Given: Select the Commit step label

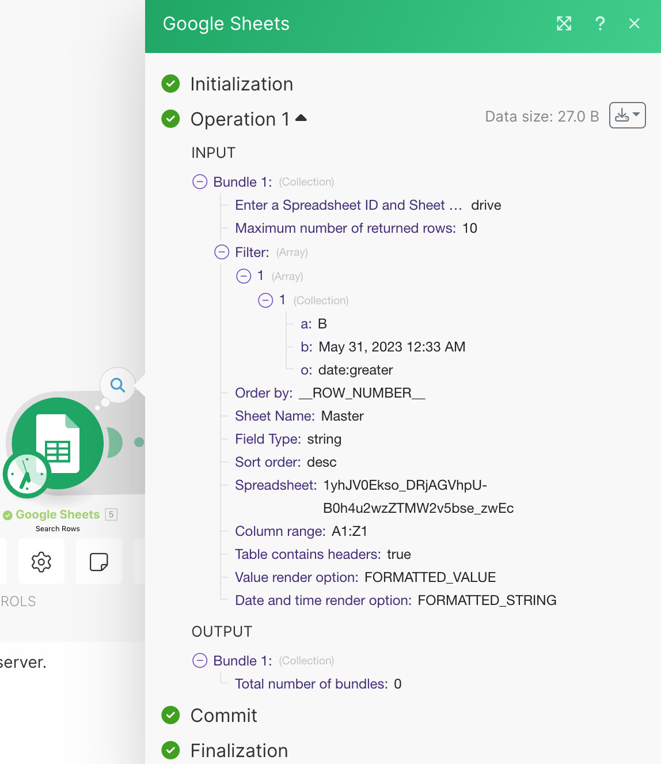Looking at the screenshot, I should click(224, 716).
